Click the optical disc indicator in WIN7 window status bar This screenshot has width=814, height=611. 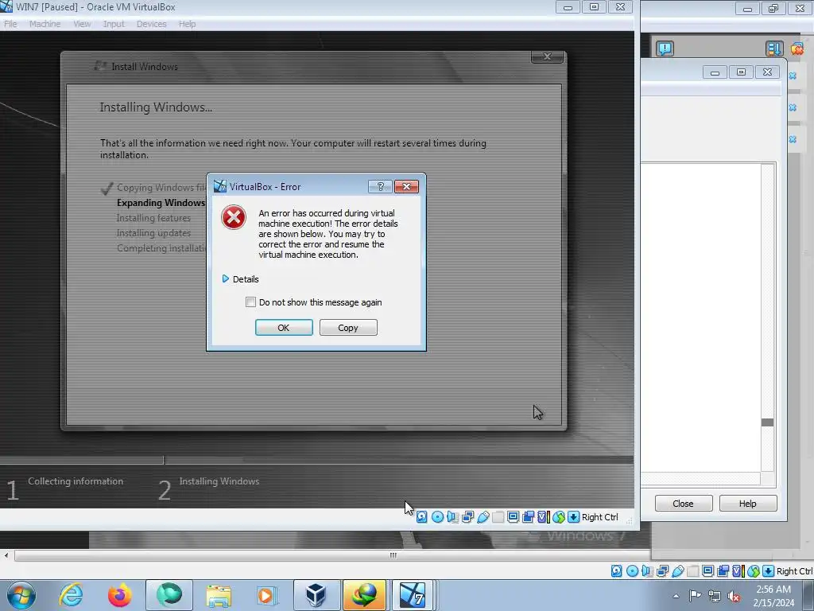[437, 517]
